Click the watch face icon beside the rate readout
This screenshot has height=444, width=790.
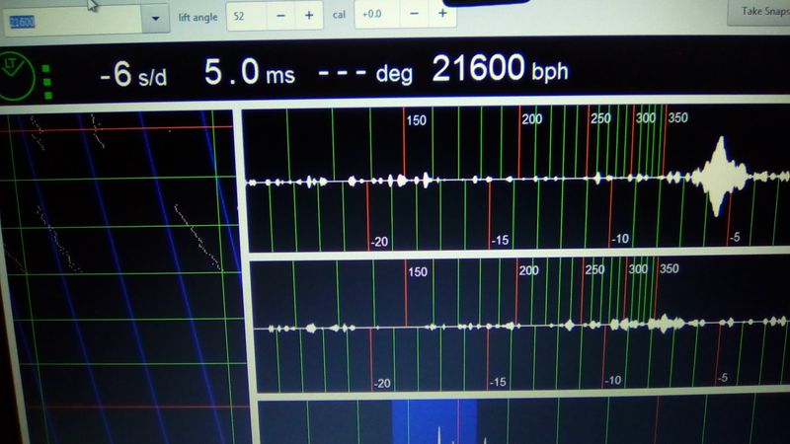click(x=17, y=71)
